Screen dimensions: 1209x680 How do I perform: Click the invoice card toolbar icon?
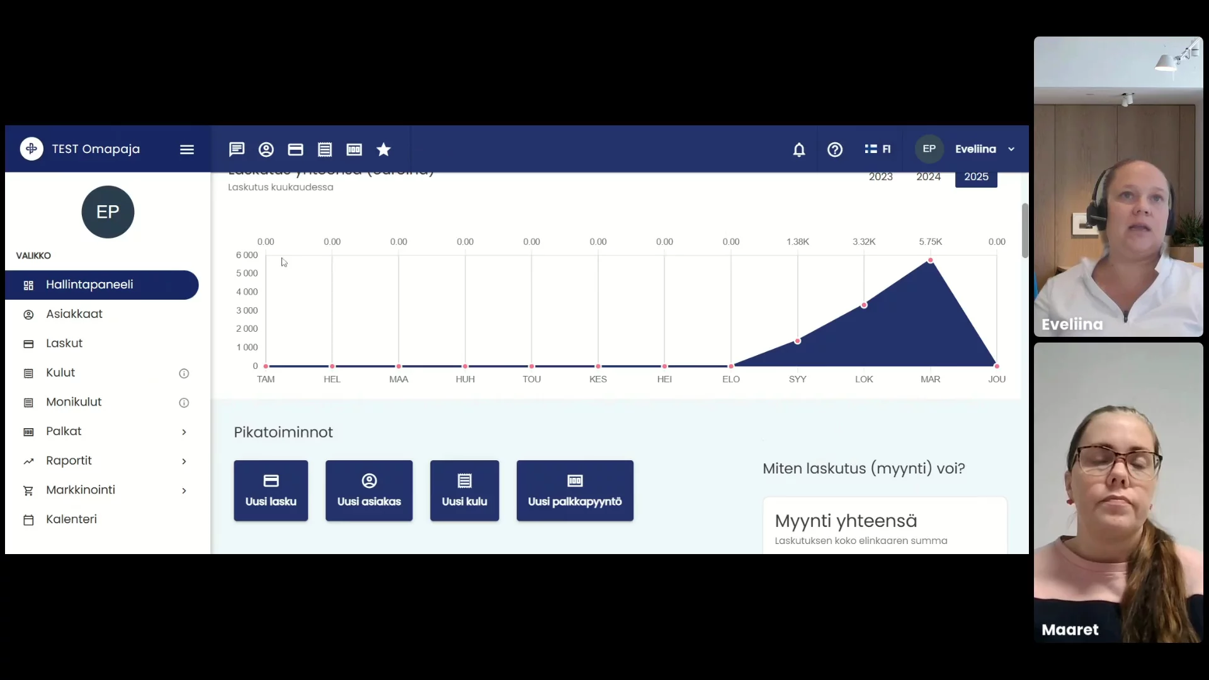(x=295, y=149)
